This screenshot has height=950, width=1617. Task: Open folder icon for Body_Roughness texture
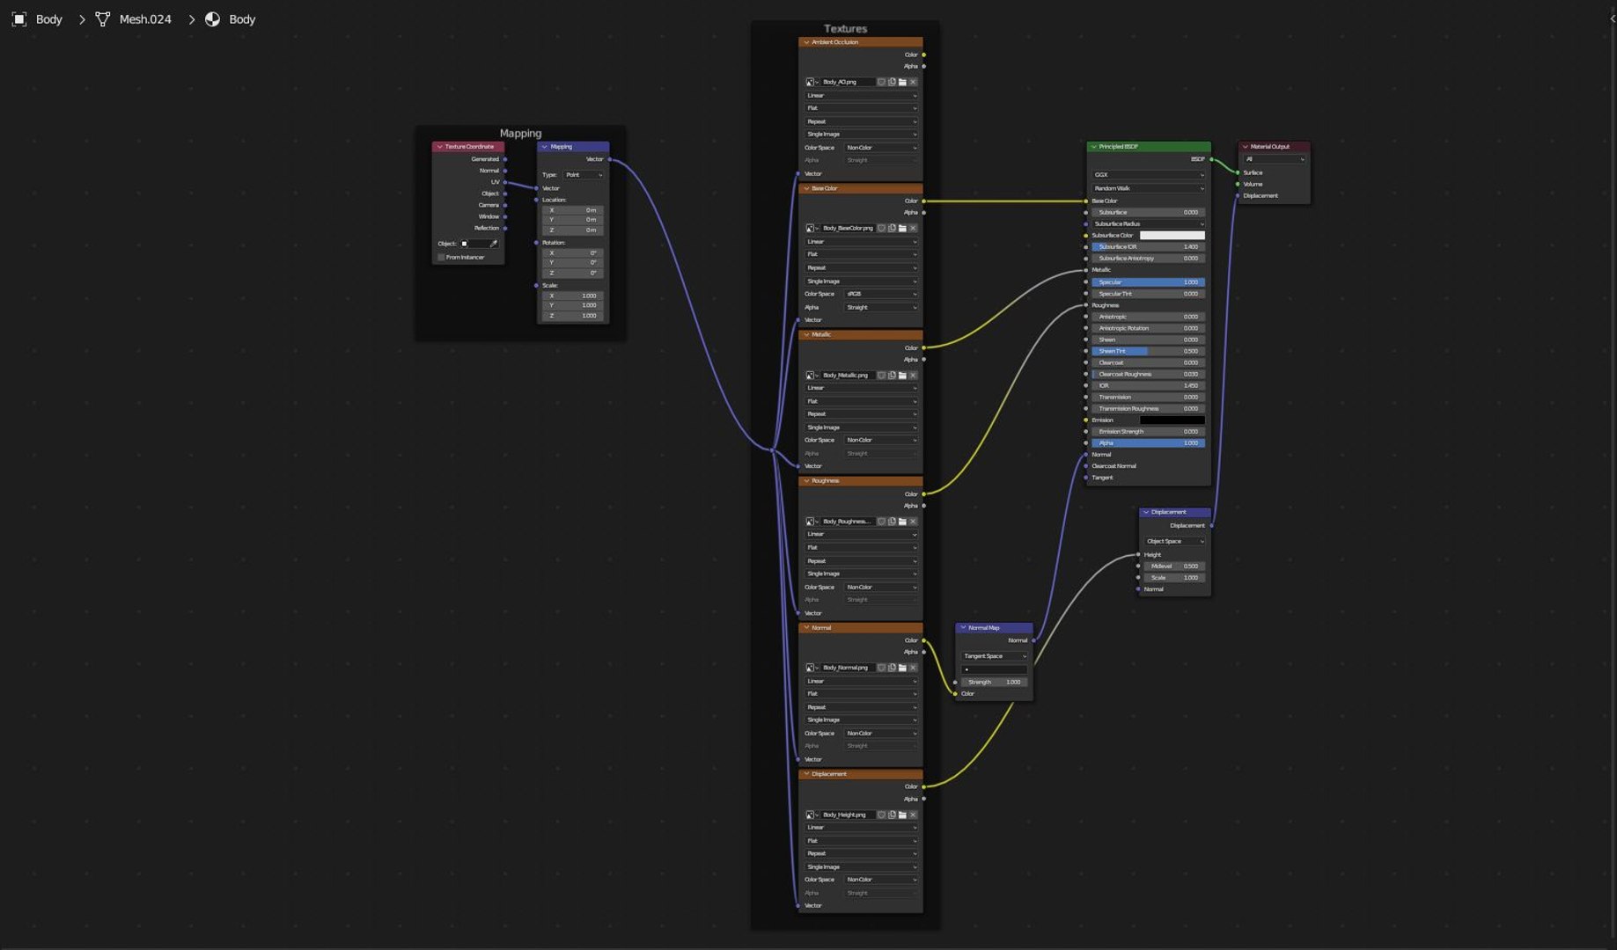tap(902, 521)
